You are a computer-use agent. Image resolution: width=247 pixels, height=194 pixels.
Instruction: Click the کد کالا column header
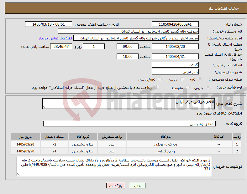tap(219, 137)
